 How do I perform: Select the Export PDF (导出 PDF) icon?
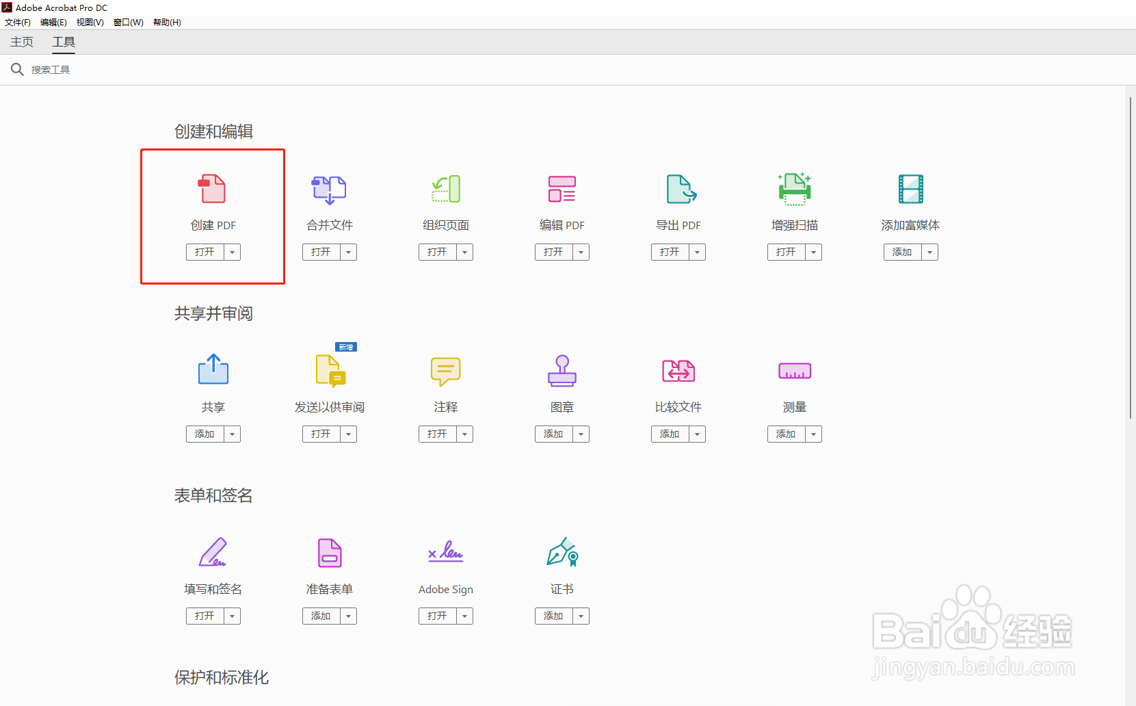tap(681, 189)
